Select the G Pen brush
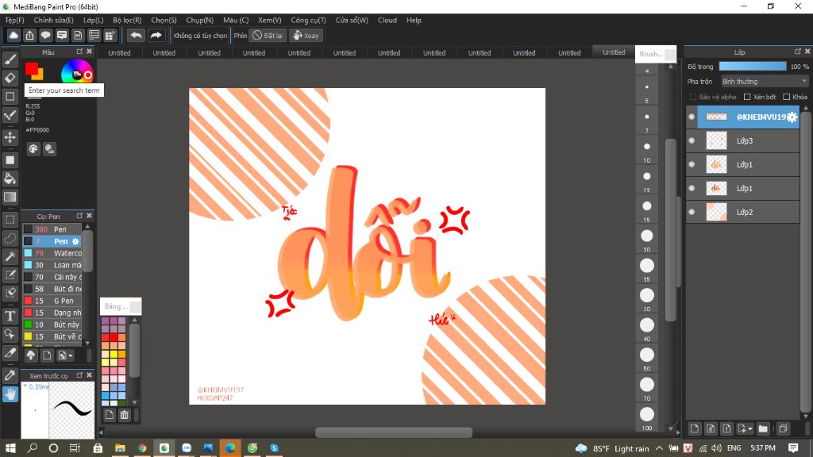Image resolution: width=813 pixels, height=457 pixels. coord(52,301)
